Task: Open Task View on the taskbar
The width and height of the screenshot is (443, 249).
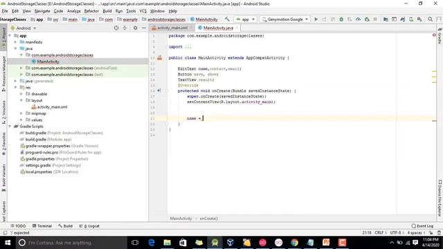Action: 135,243
